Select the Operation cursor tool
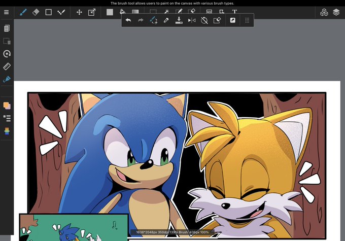 click(x=222, y=12)
